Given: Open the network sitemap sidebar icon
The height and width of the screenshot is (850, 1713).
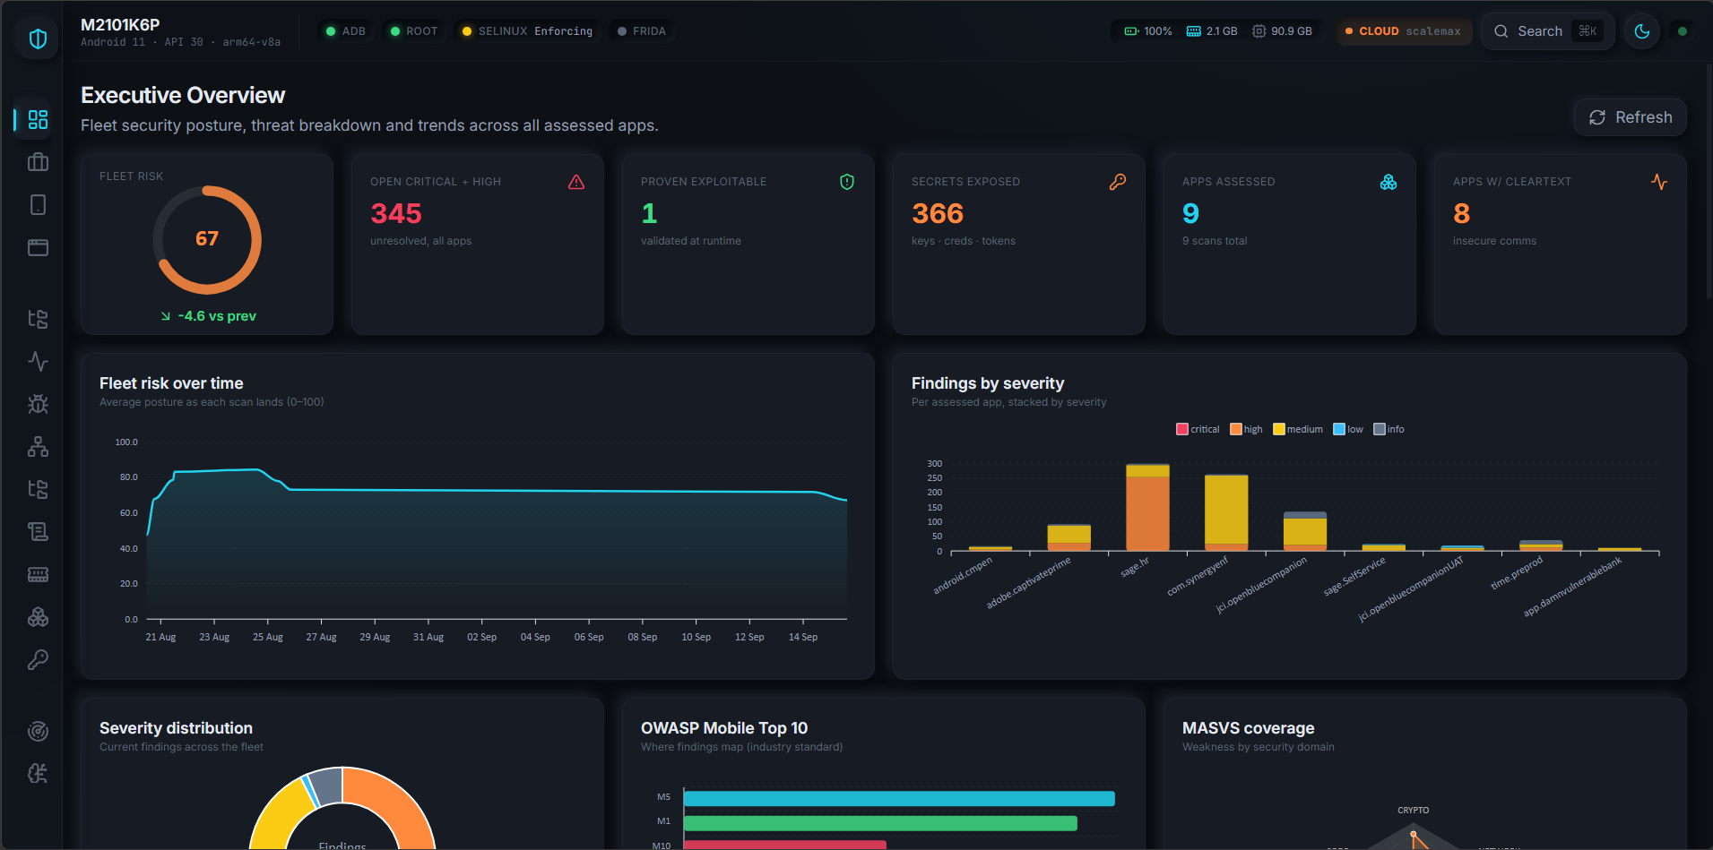Looking at the screenshot, I should [38, 446].
